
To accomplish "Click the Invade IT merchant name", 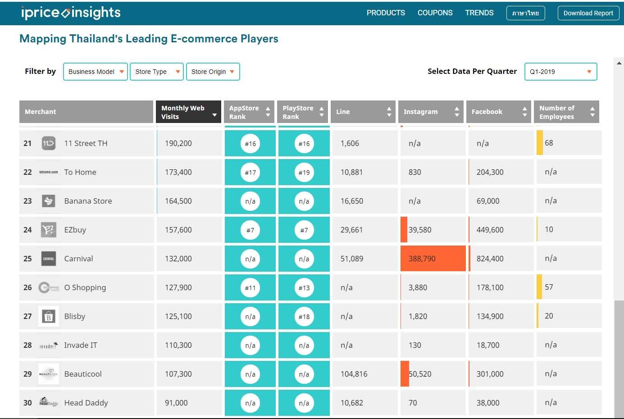I will coord(81,345).
